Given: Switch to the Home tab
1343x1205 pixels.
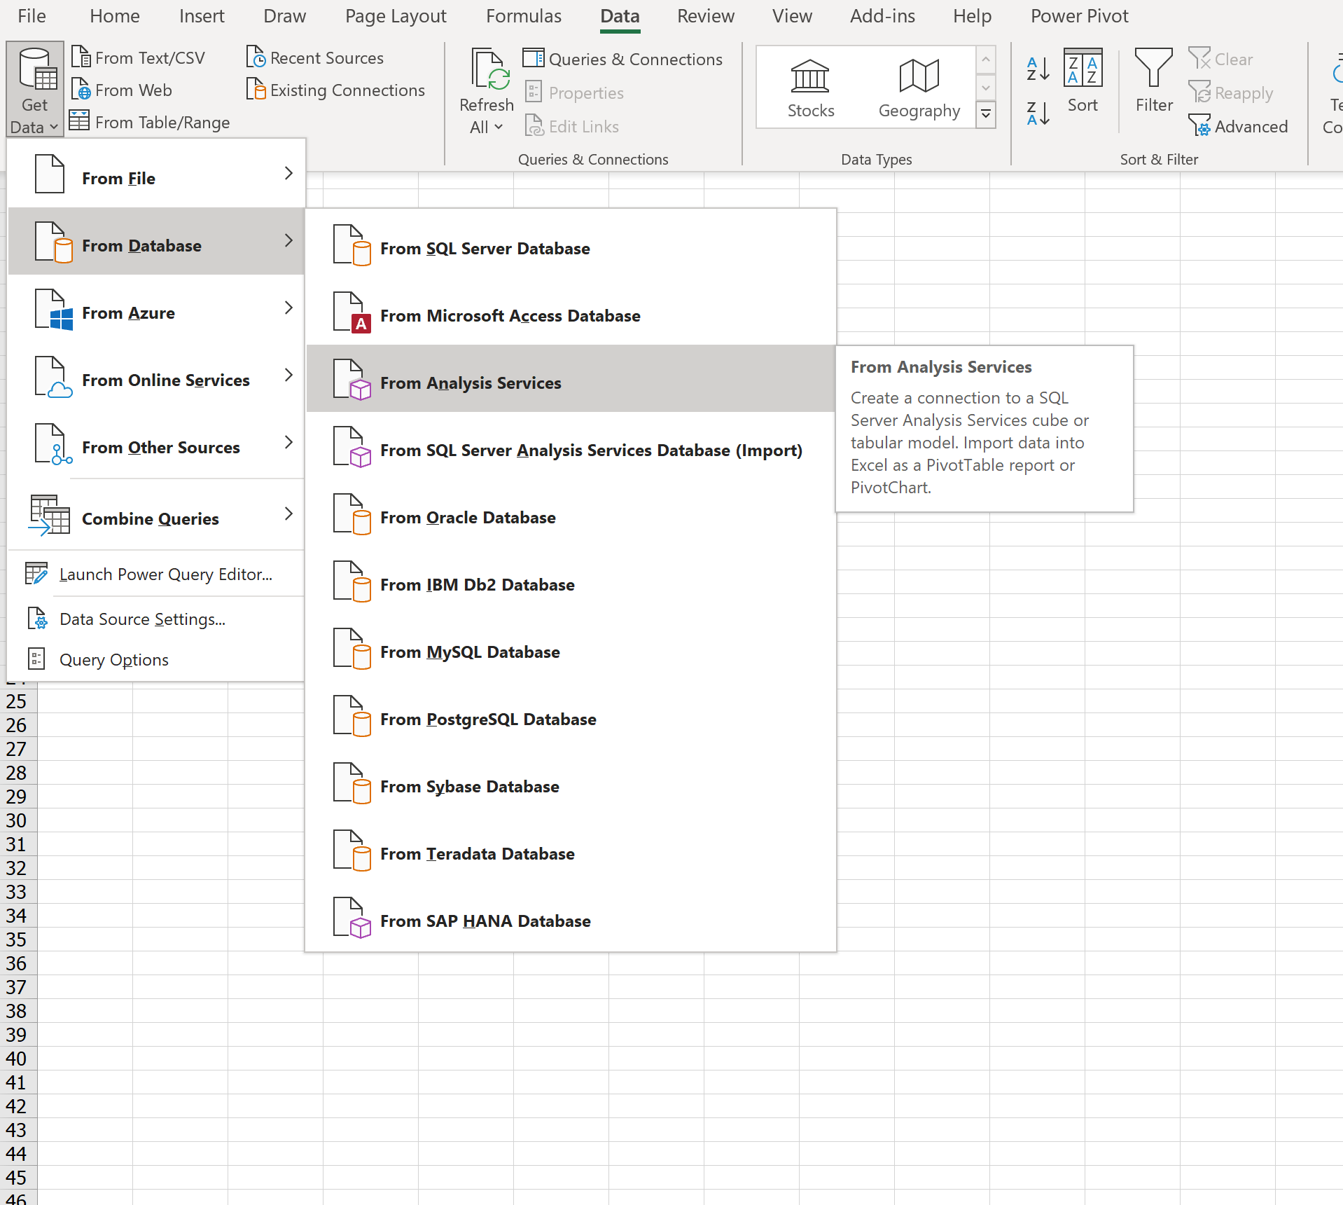Looking at the screenshot, I should 115,15.
